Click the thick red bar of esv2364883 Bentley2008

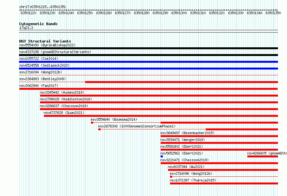point(182,82)
